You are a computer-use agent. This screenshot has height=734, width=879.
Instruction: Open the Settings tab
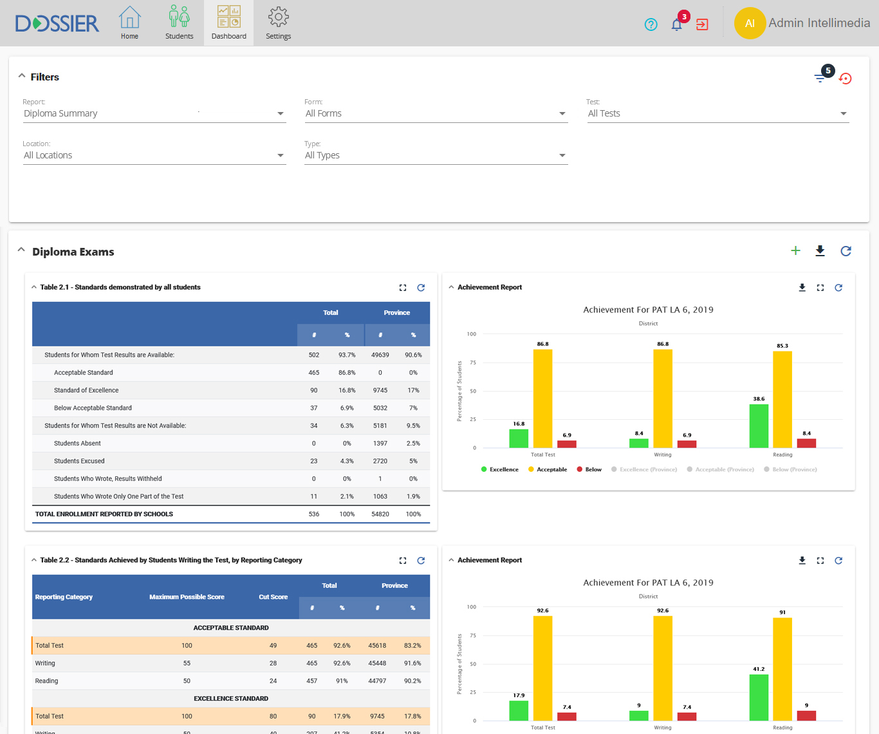(x=278, y=23)
